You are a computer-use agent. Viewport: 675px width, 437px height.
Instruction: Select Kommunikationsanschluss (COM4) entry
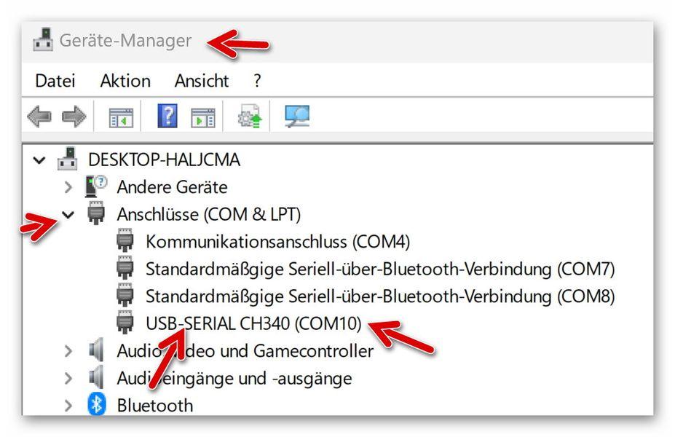click(278, 241)
